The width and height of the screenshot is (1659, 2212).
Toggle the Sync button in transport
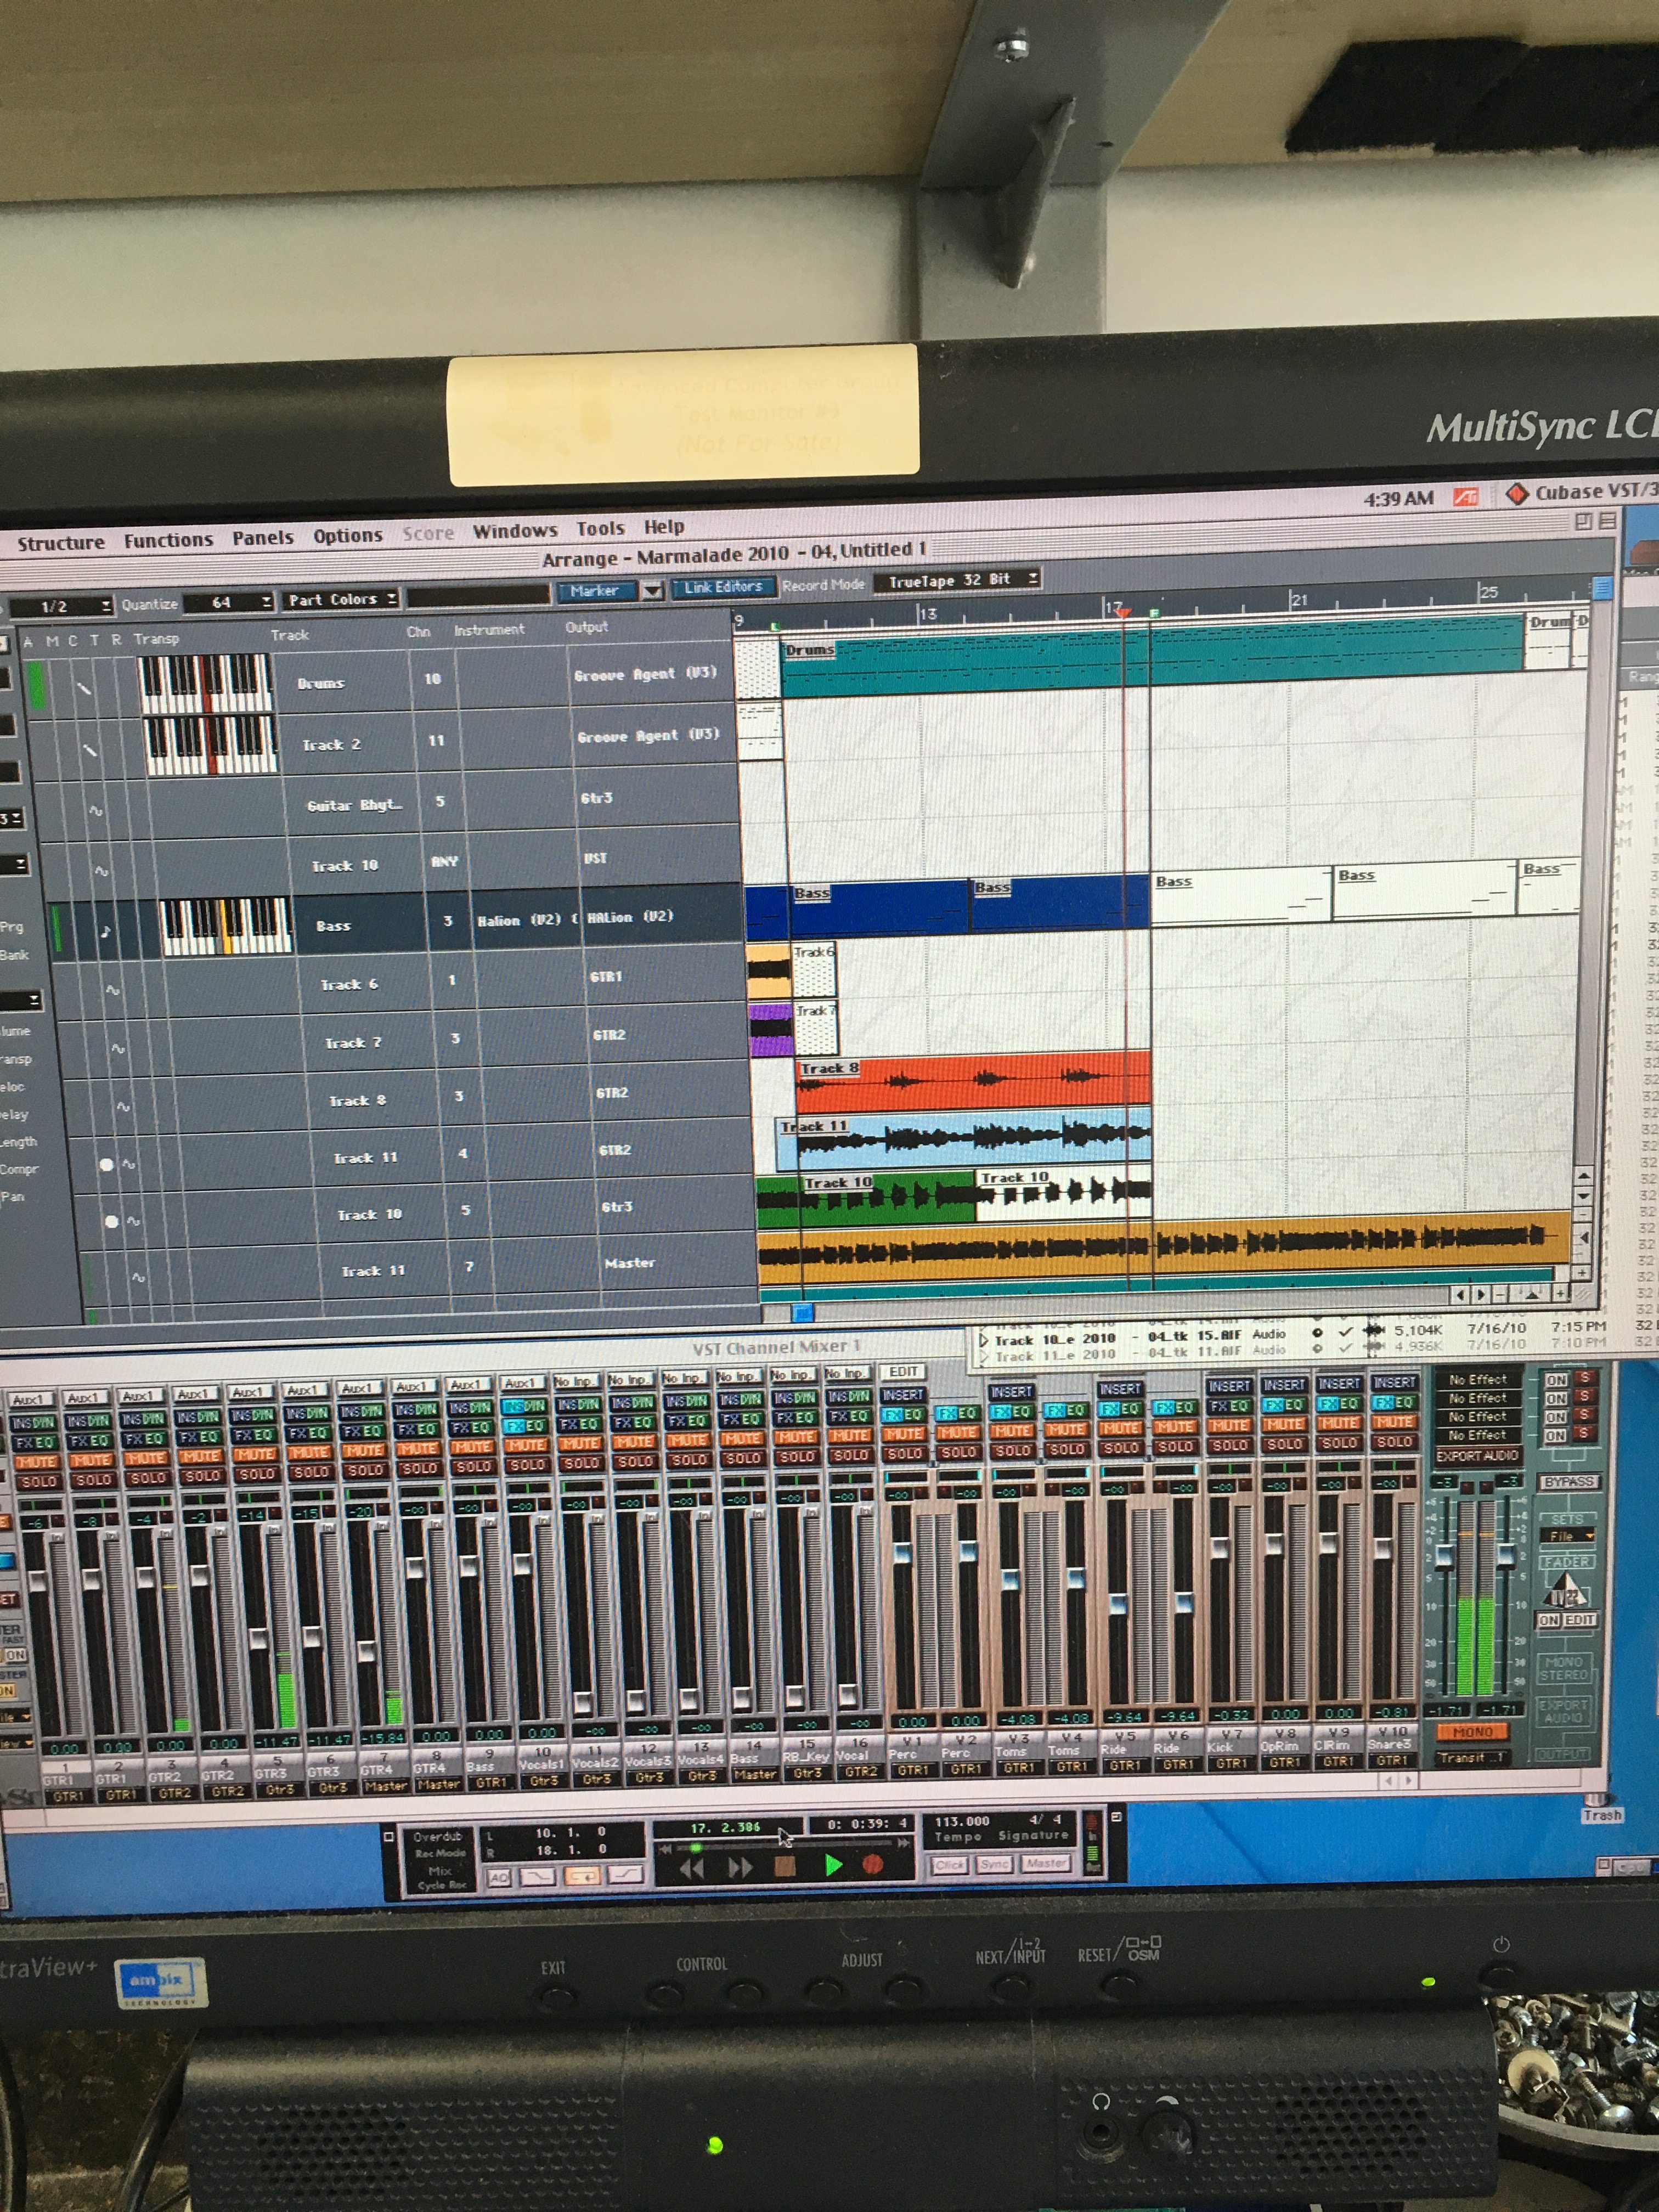pyautogui.click(x=994, y=1864)
